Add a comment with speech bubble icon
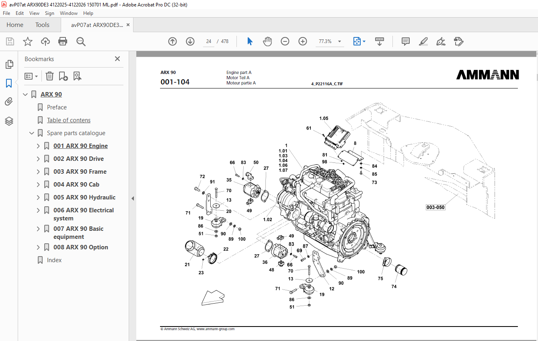This screenshot has width=538, height=341. (x=406, y=41)
